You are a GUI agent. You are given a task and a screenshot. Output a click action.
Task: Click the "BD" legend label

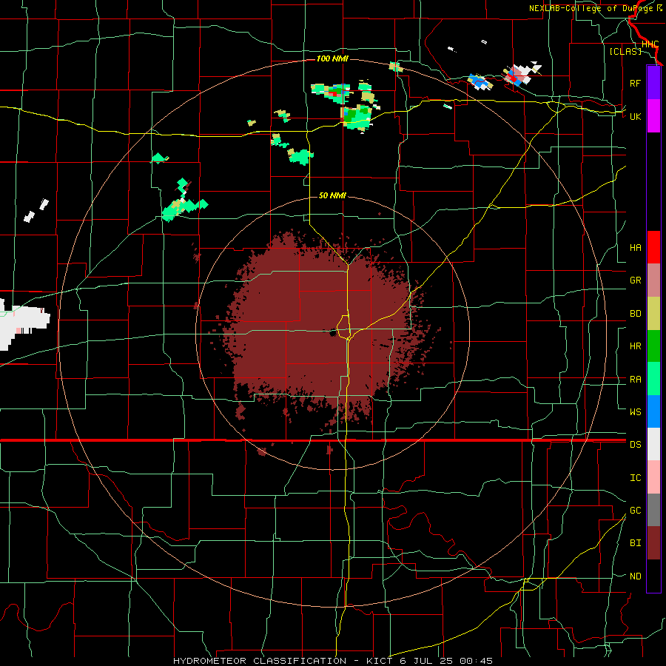click(635, 314)
